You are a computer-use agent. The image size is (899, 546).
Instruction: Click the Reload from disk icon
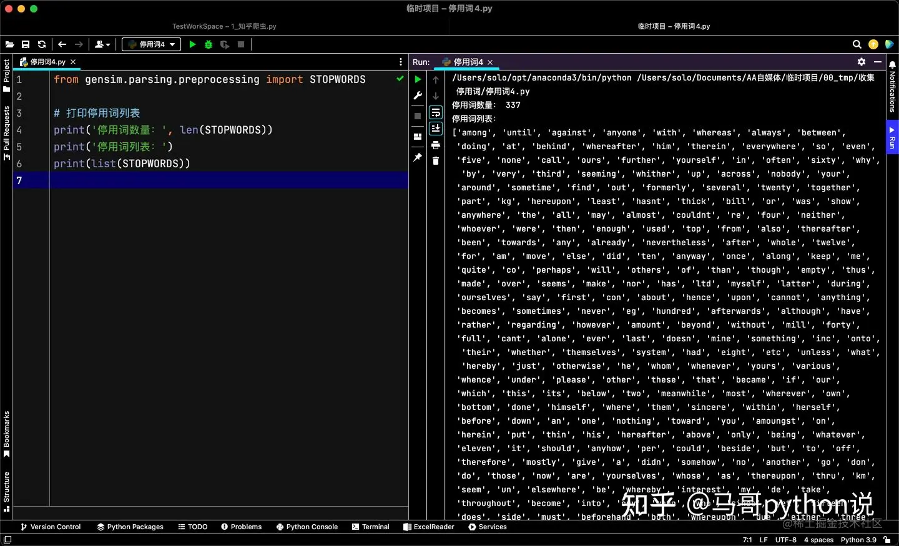point(42,44)
